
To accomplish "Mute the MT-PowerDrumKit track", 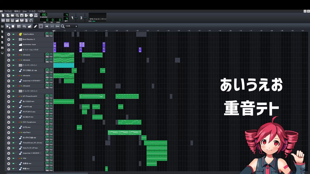I will (13, 96).
